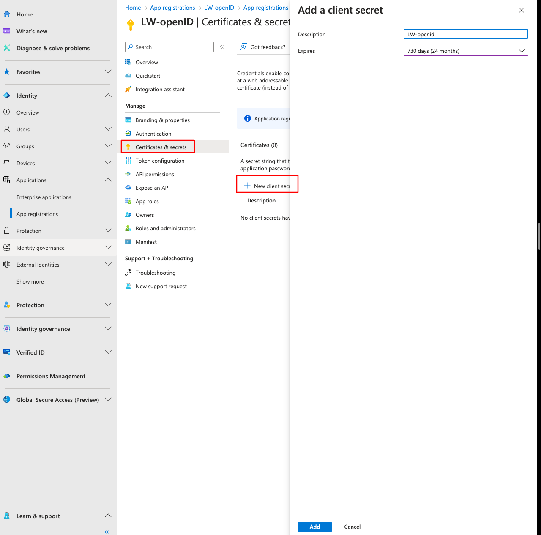Open the What's new icon
Viewport: 541px width, 535px height.
pyautogui.click(x=7, y=31)
